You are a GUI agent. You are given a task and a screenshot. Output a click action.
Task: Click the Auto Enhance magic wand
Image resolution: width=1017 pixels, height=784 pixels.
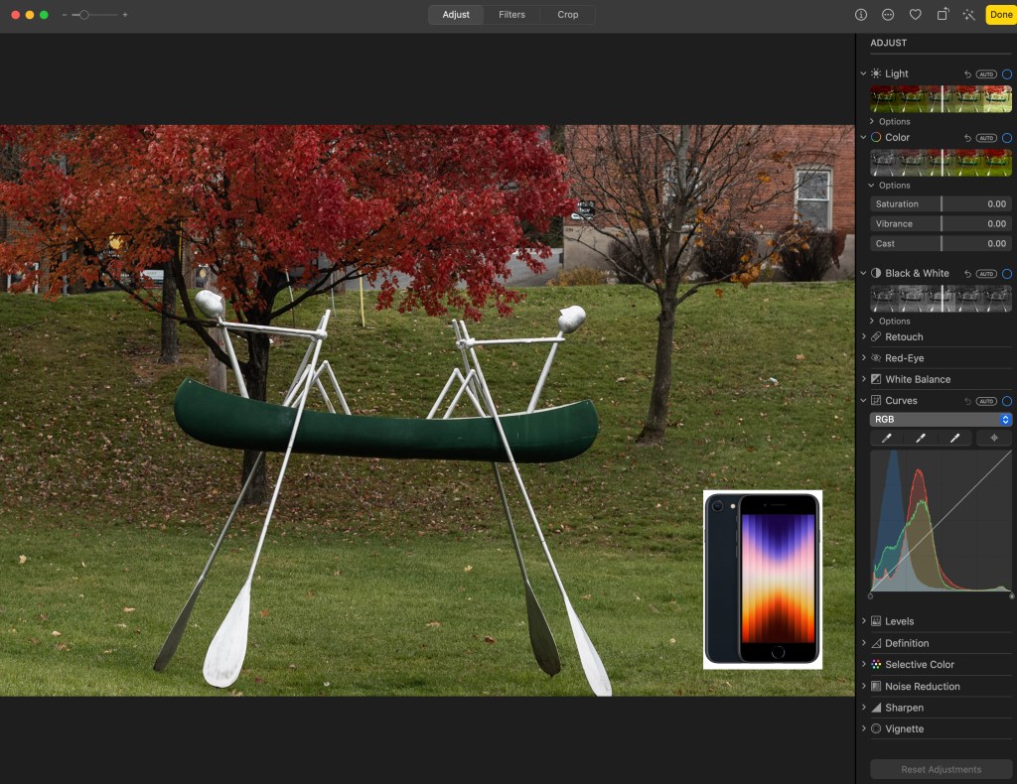click(x=968, y=15)
